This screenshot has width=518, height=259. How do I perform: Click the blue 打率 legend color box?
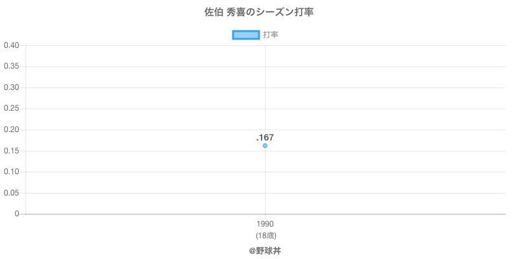tap(245, 35)
